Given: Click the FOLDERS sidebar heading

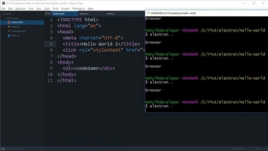Looking at the screenshot, I should pyautogui.click(x=7, y=14).
